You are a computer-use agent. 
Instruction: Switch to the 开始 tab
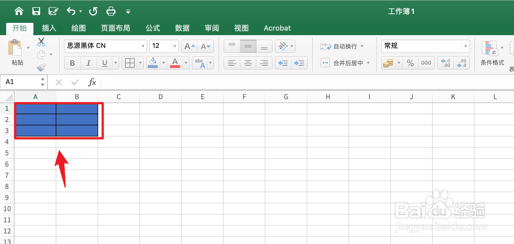[20, 28]
